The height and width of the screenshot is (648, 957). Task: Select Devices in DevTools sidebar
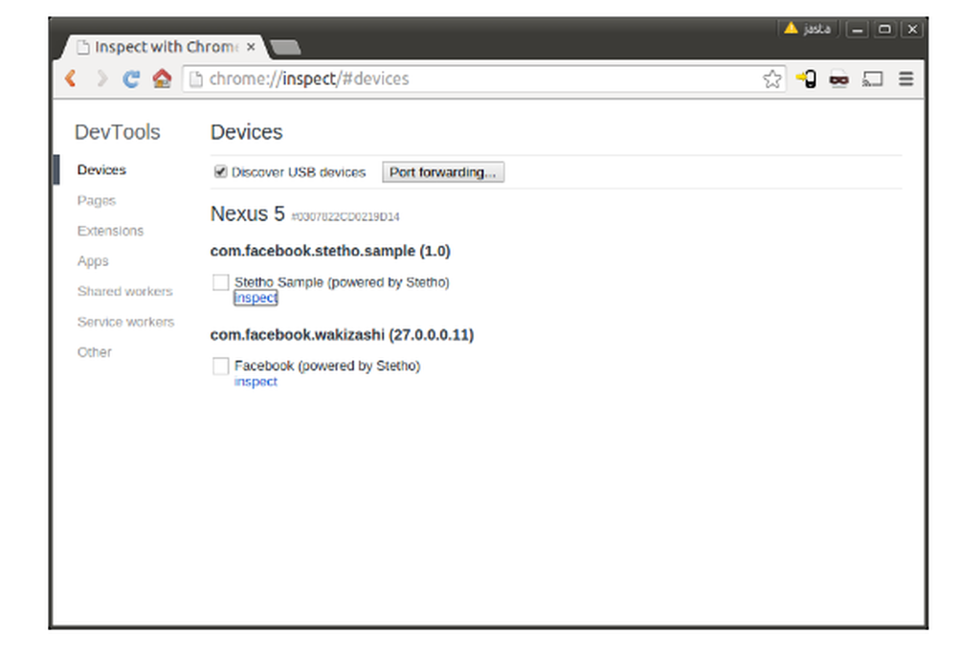(101, 169)
